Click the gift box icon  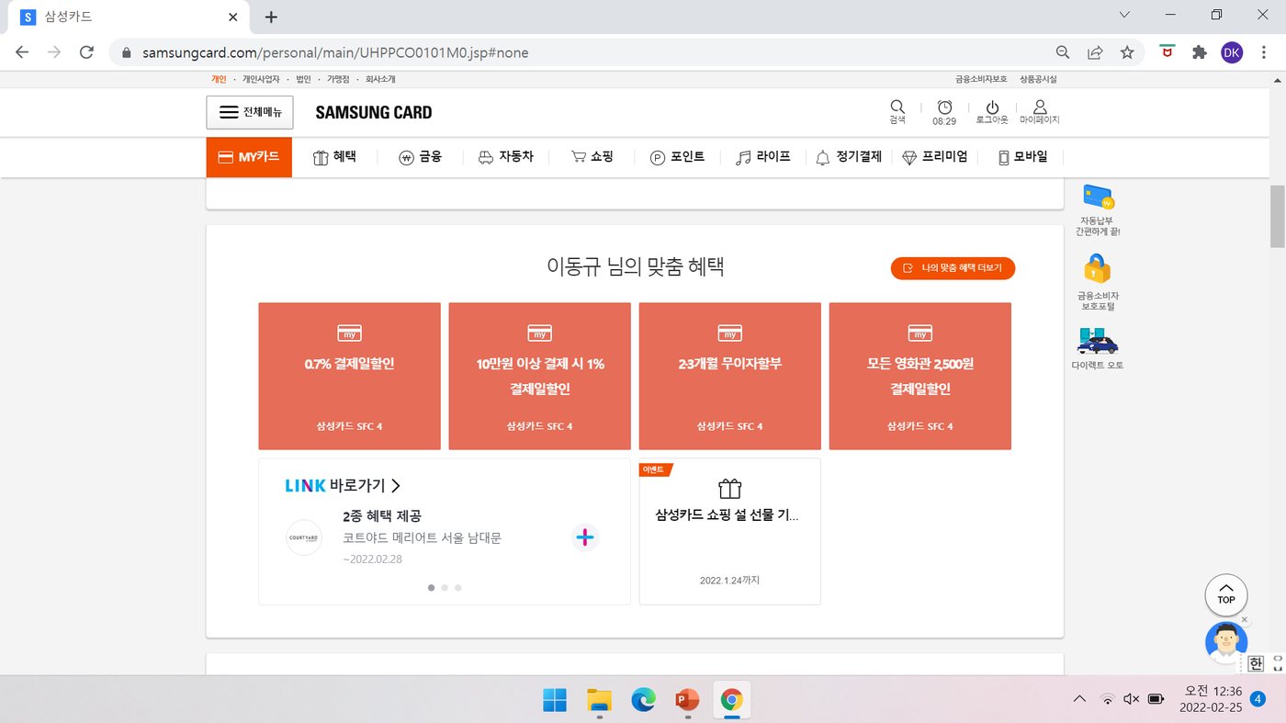point(729,488)
